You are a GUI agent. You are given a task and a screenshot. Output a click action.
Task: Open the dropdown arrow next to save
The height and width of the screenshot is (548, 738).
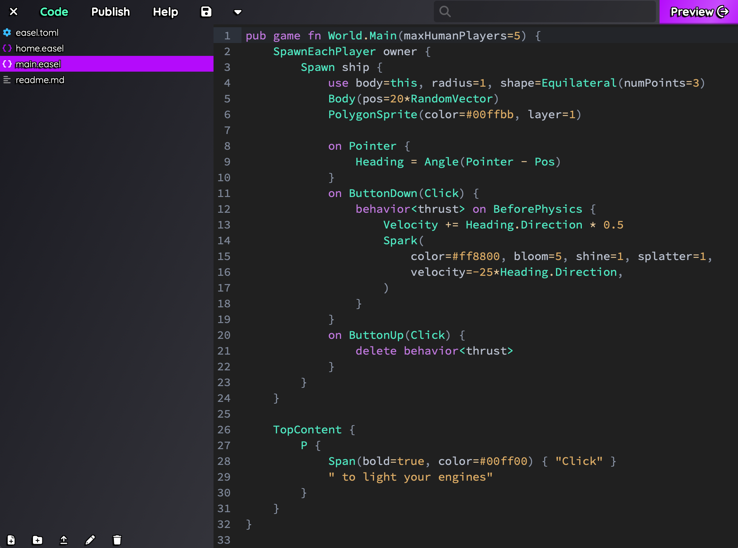click(x=238, y=12)
